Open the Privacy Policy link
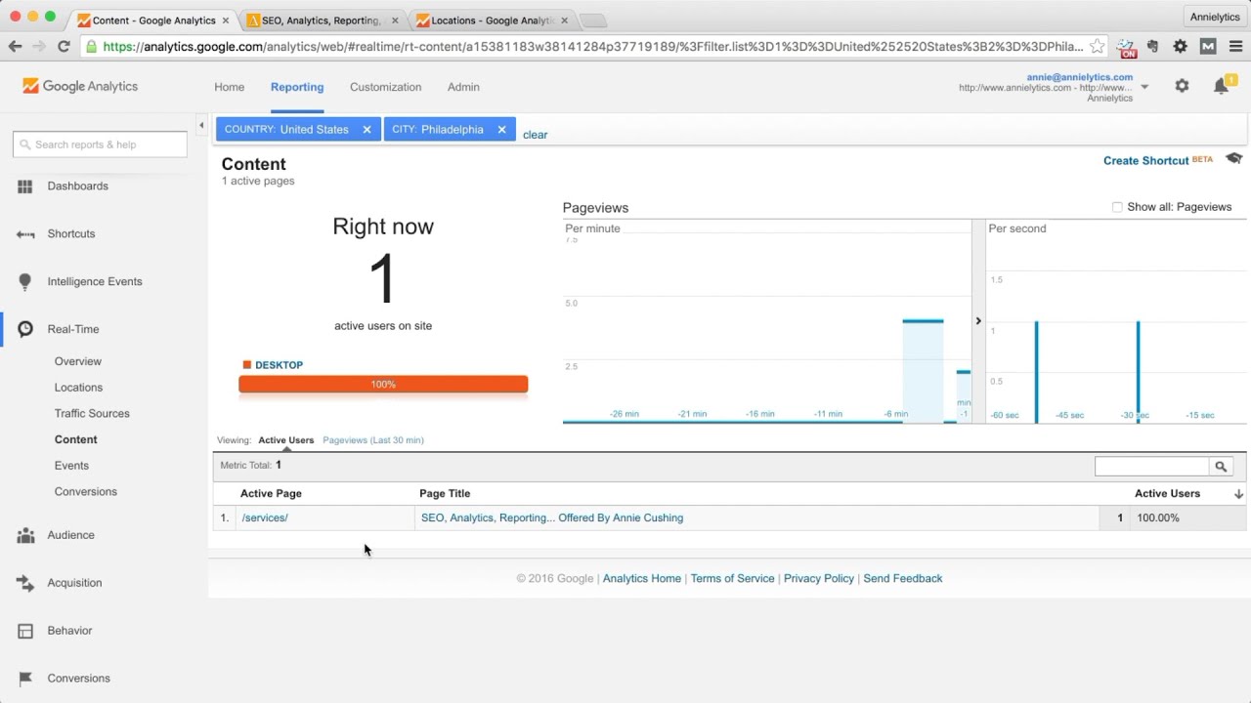This screenshot has width=1251, height=703. (x=819, y=579)
